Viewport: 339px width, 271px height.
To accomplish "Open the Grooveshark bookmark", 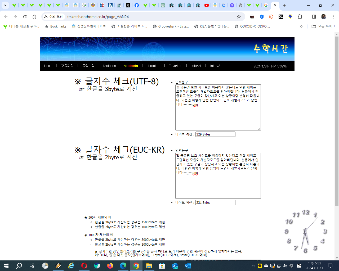I will pyautogui.click(x=171, y=26).
